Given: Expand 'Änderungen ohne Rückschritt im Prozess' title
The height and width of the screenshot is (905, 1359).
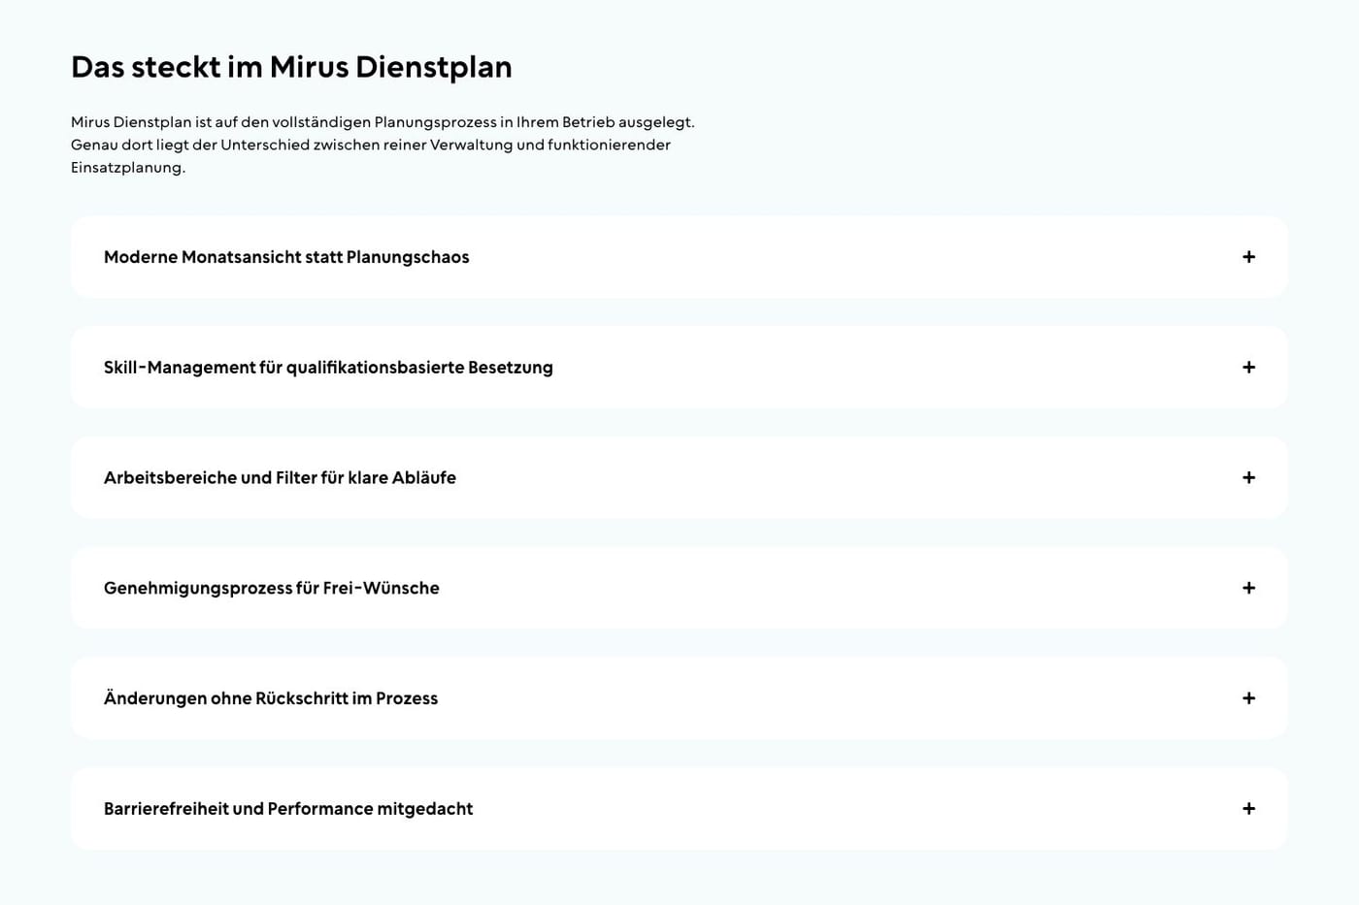Looking at the screenshot, I should pyautogui.click(x=271, y=698).
